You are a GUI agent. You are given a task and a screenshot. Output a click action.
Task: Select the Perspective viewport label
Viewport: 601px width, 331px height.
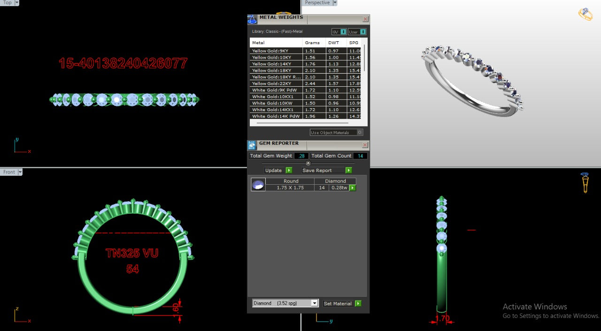[317, 3]
